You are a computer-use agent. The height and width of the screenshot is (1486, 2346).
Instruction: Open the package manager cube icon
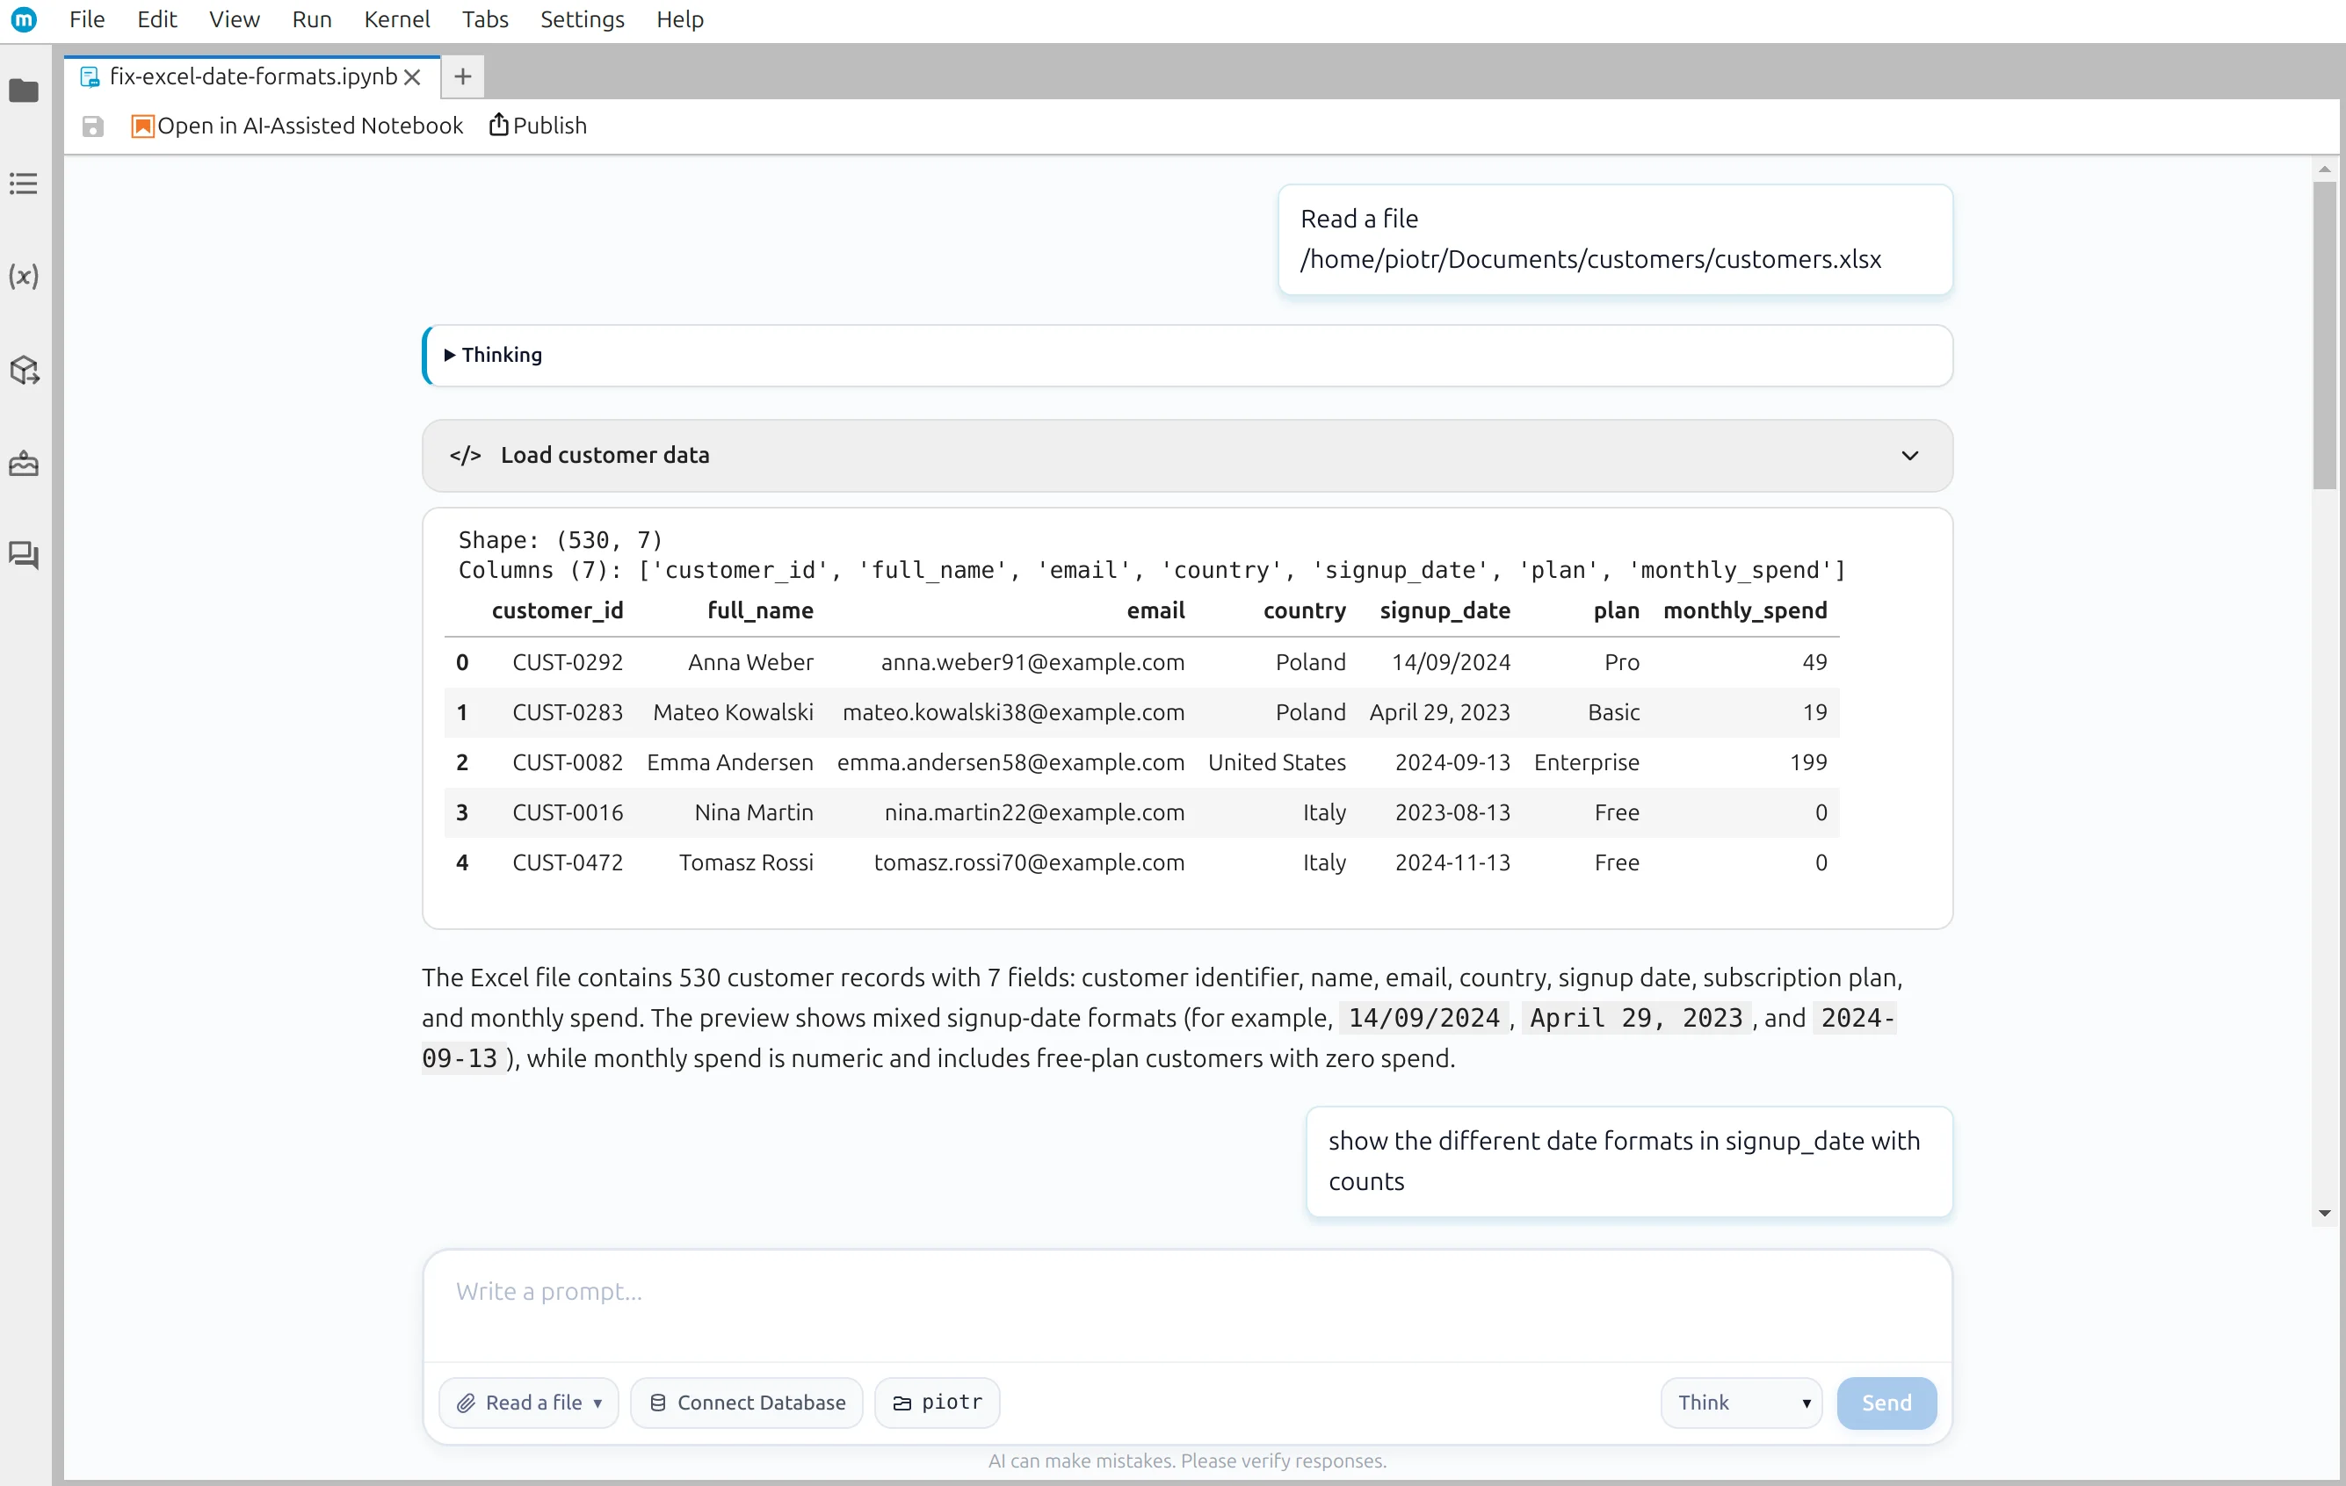tap(24, 370)
